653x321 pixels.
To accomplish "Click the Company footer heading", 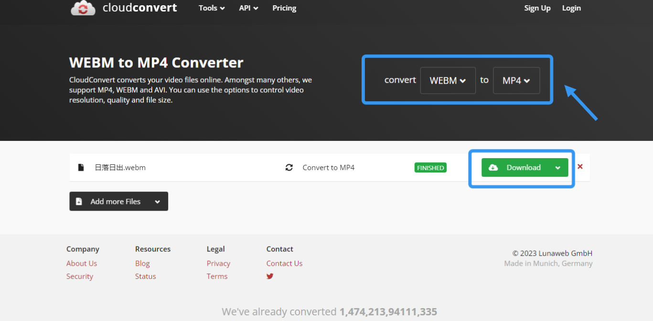I will 83,249.
